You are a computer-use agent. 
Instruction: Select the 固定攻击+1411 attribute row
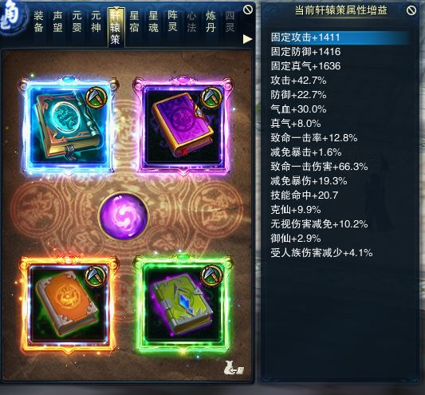pos(340,38)
